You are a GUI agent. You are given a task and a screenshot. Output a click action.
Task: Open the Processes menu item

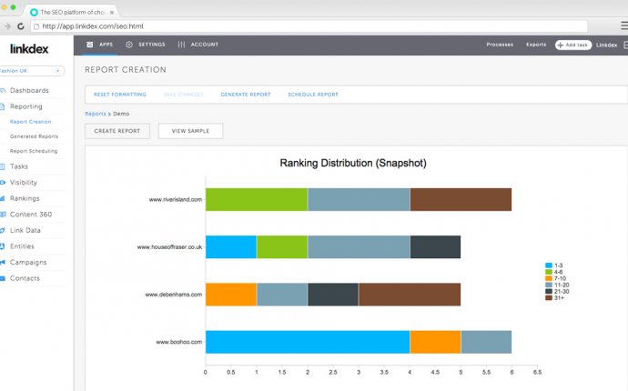pyautogui.click(x=500, y=44)
